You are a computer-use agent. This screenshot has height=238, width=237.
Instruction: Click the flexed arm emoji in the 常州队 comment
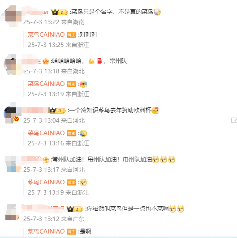tap(91, 61)
